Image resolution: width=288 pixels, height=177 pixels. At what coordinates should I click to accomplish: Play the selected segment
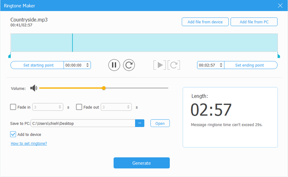[159, 65]
